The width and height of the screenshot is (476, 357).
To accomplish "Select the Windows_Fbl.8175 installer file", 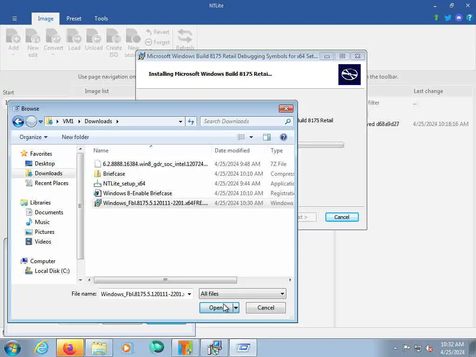I will click(155, 203).
